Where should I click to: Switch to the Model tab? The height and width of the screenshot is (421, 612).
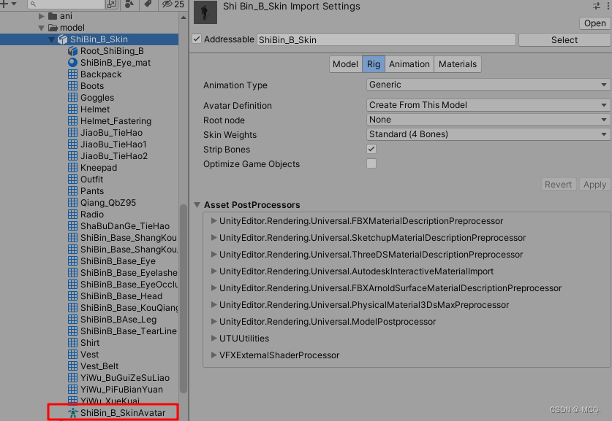tap(345, 64)
